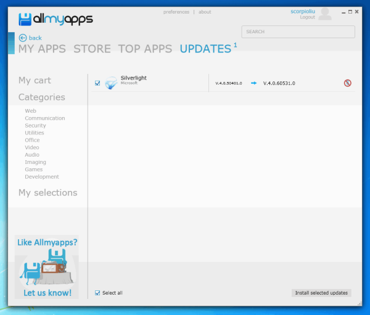Click the Silverlight app icon
The height and width of the screenshot is (315, 370).
[111, 83]
